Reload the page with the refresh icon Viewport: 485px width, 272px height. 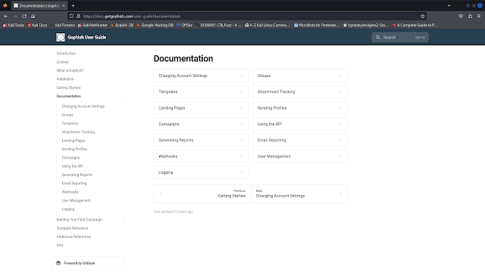click(x=24, y=17)
